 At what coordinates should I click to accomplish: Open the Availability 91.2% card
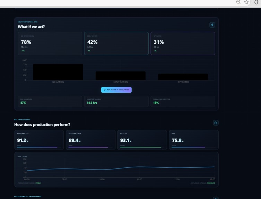click(39, 140)
